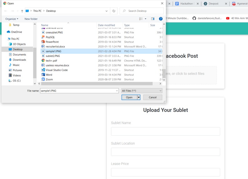This screenshot has width=248, height=179.
Task: Select OS (C:) drive in navigation pane
Action: (x=14, y=81)
